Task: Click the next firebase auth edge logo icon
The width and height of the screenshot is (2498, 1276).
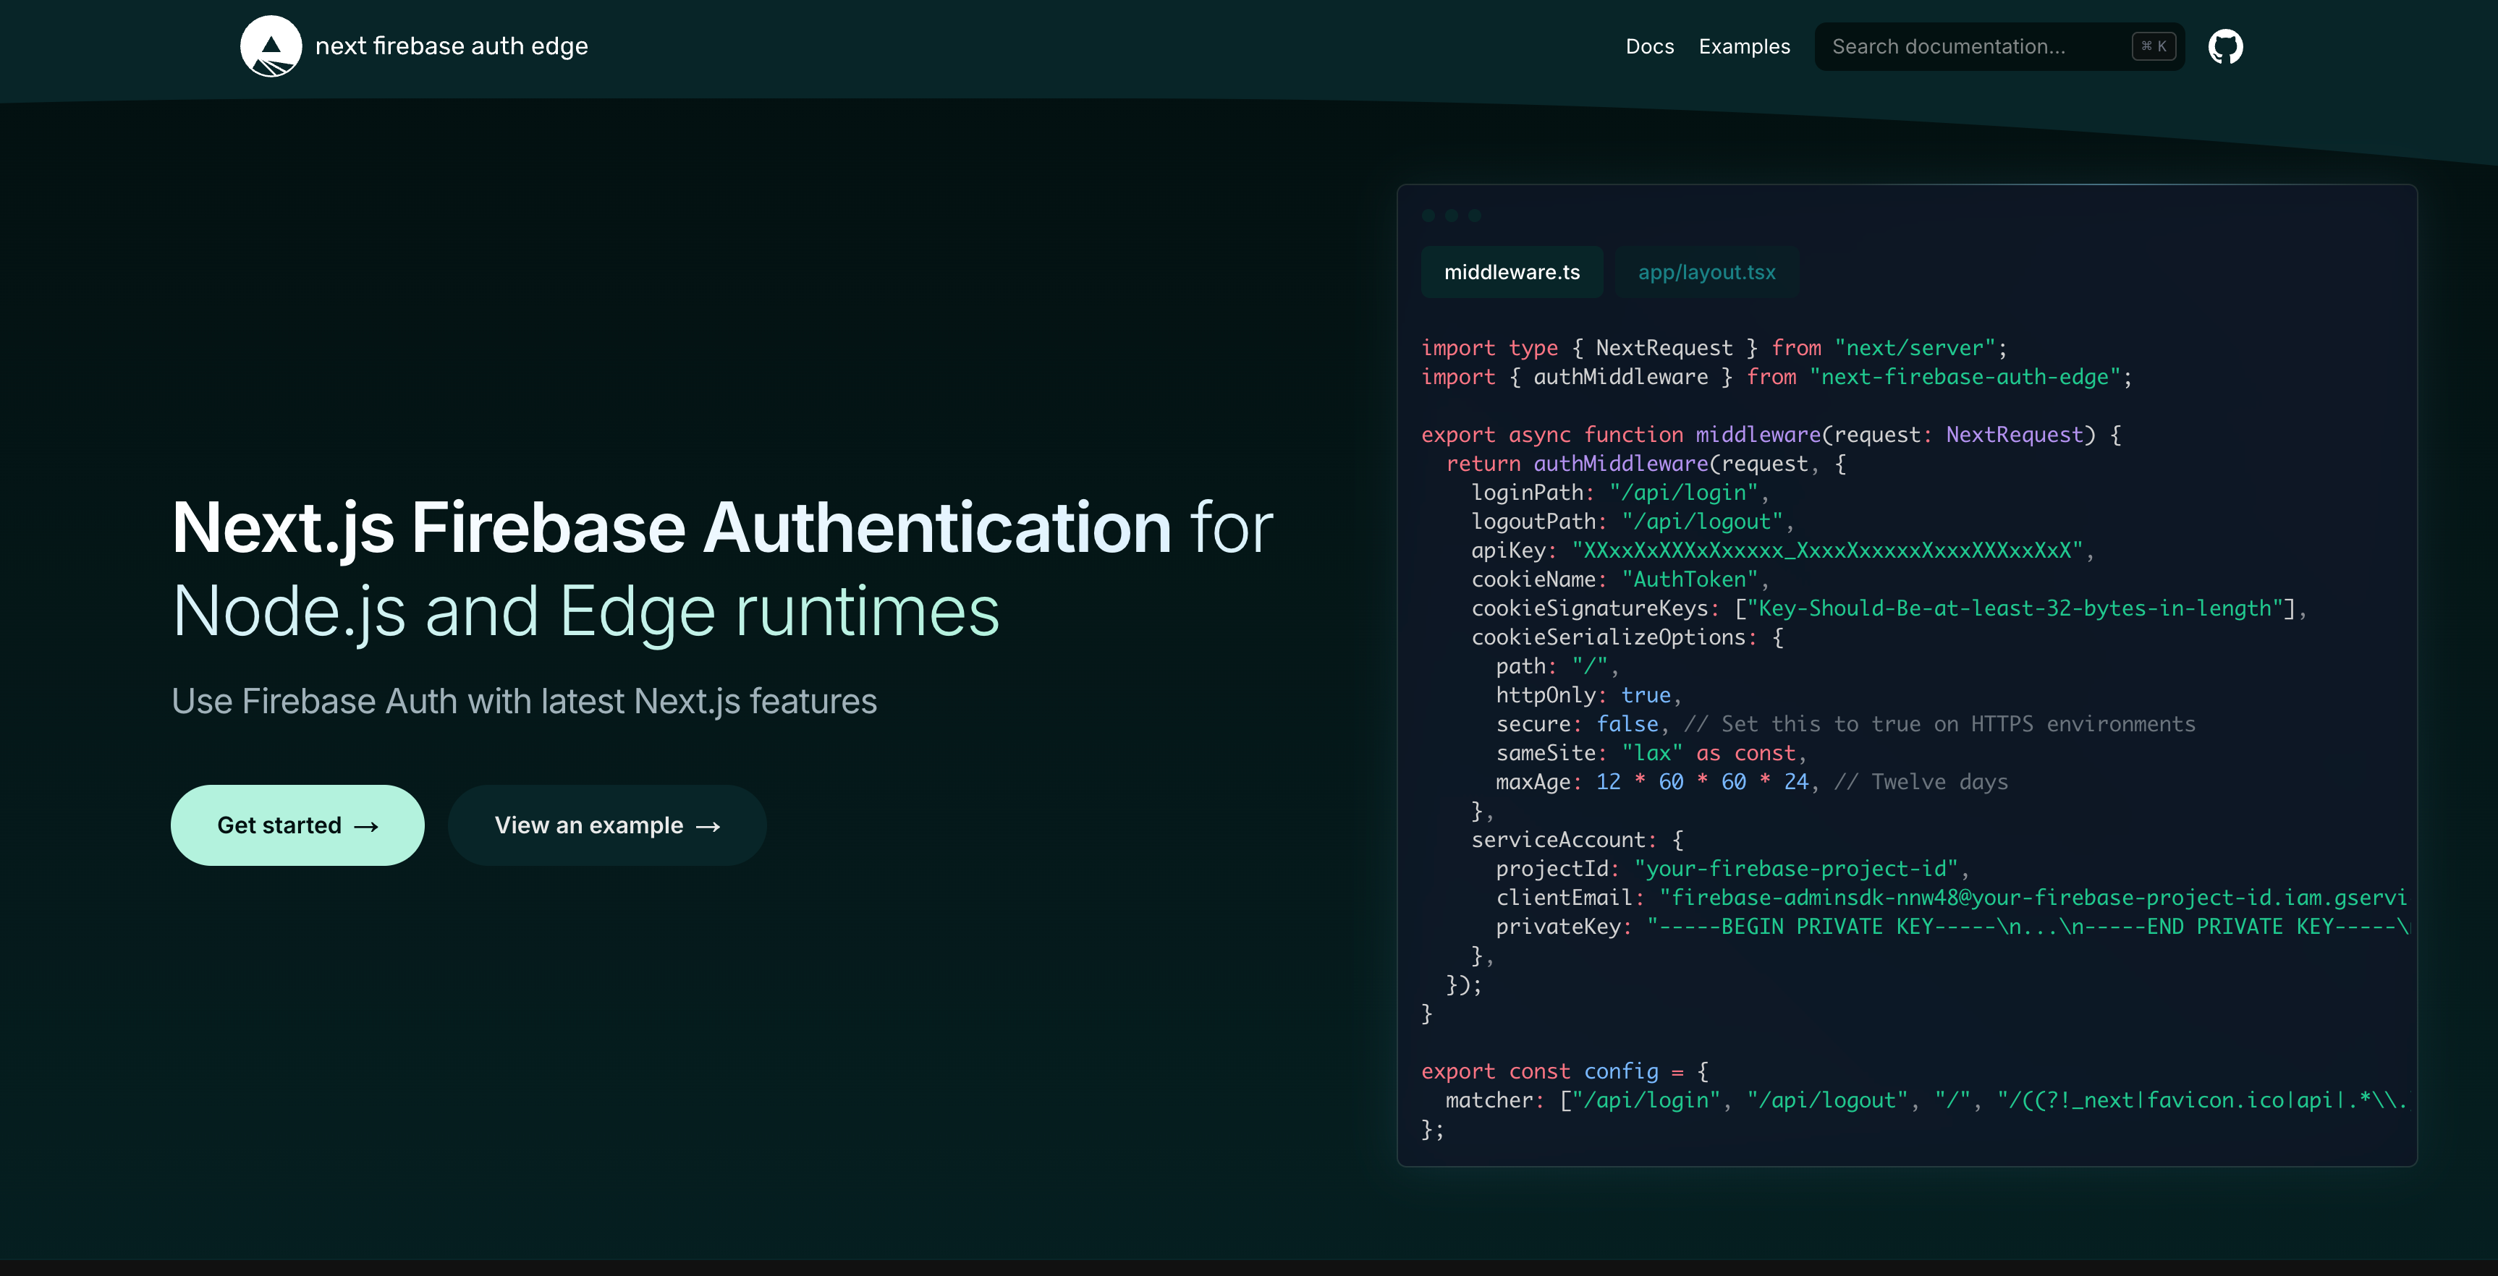Action: (271, 46)
